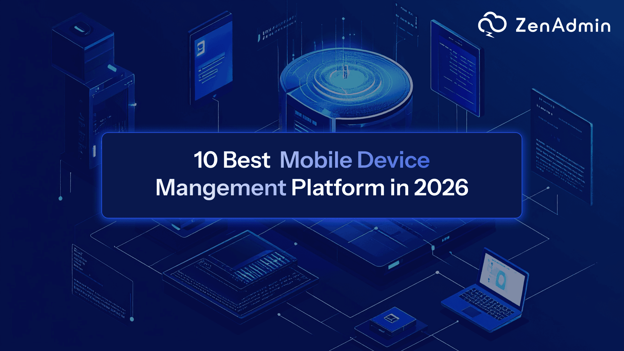This screenshot has width=624, height=351.
Task: Click the ZenAdmin wordmark text
Action: [563, 25]
